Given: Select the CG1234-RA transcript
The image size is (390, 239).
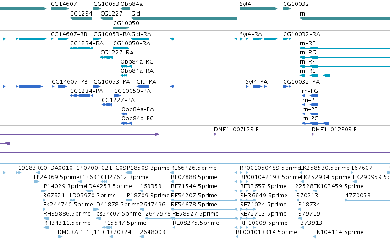Looking at the screenshot, I should 82,48.
